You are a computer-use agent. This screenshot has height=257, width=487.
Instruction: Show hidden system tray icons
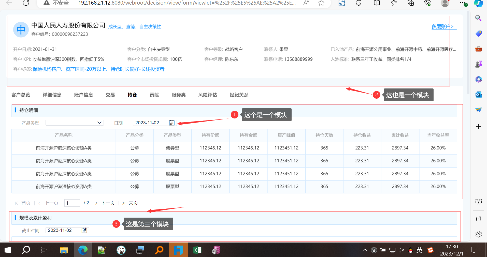point(365,250)
